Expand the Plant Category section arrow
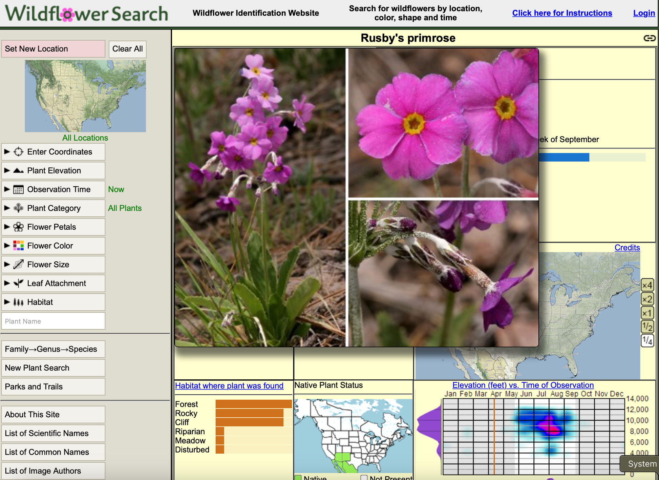 point(7,208)
